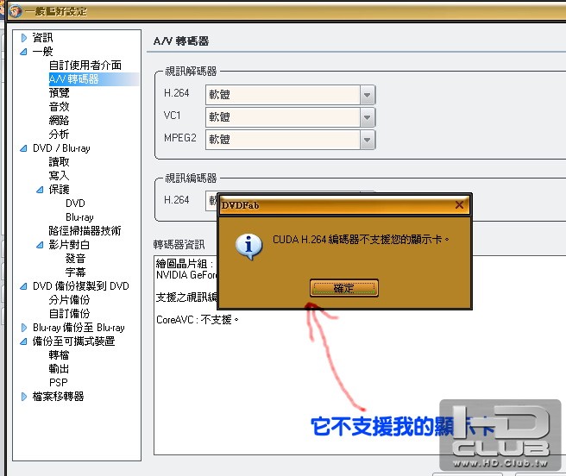
Task: Select 讀取 under DVD / Blu-ray
Action: pos(59,162)
